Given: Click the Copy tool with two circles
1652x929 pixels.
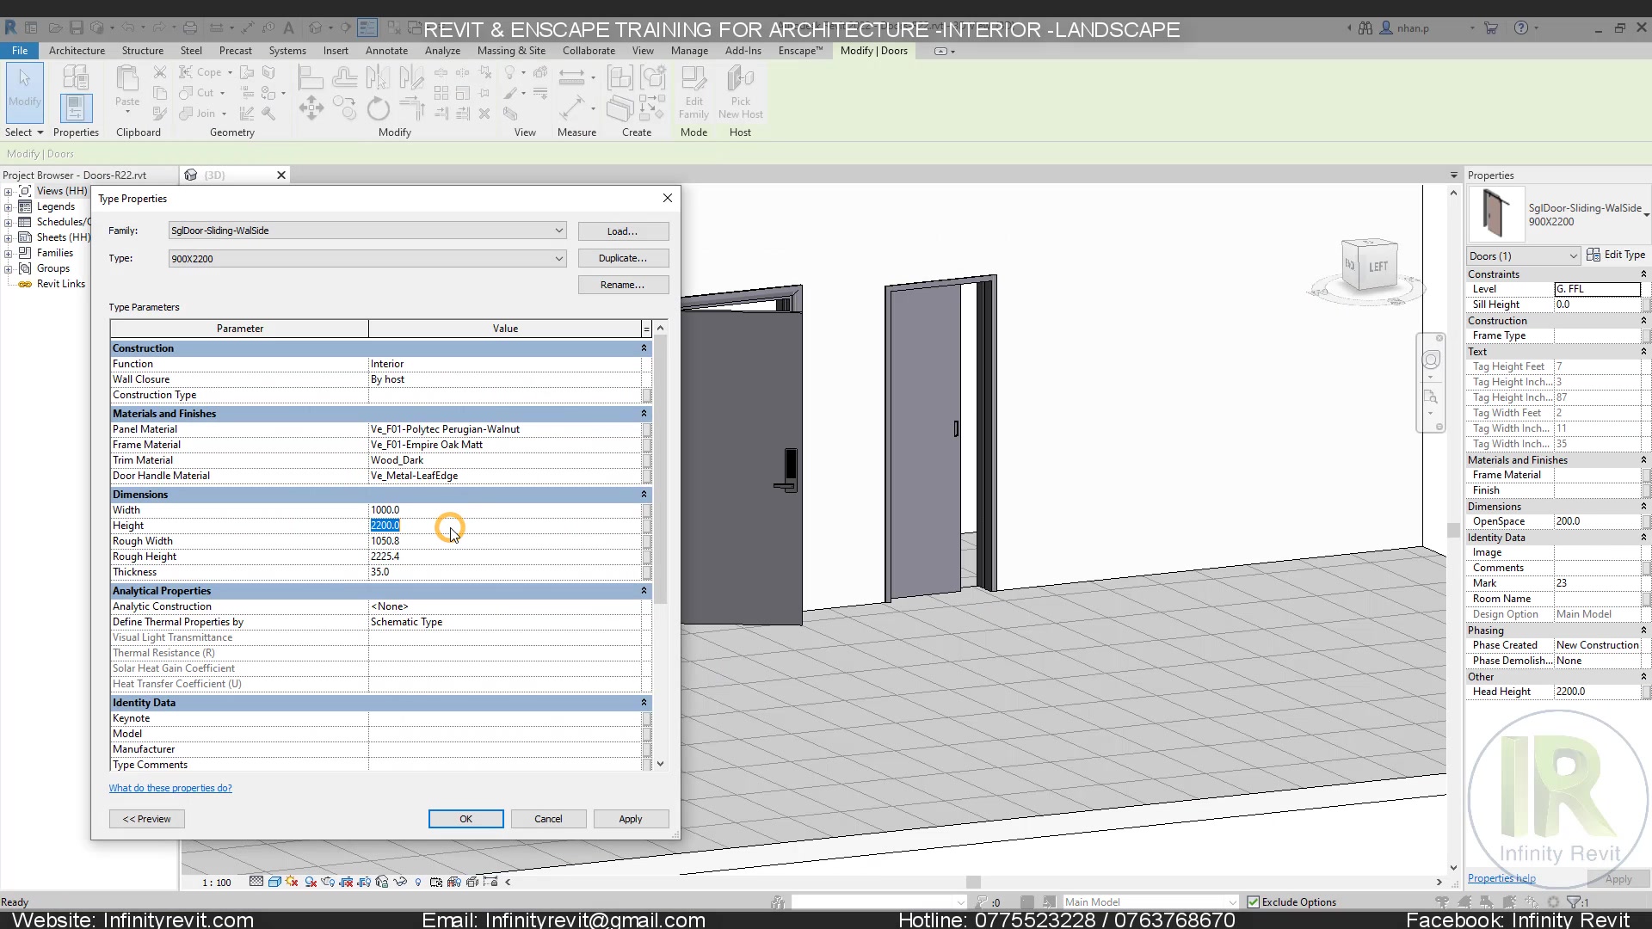Looking at the screenshot, I should tap(344, 108).
